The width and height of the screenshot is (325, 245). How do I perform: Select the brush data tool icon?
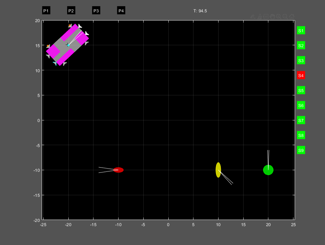pyautogui.click(x=259, y=17)
